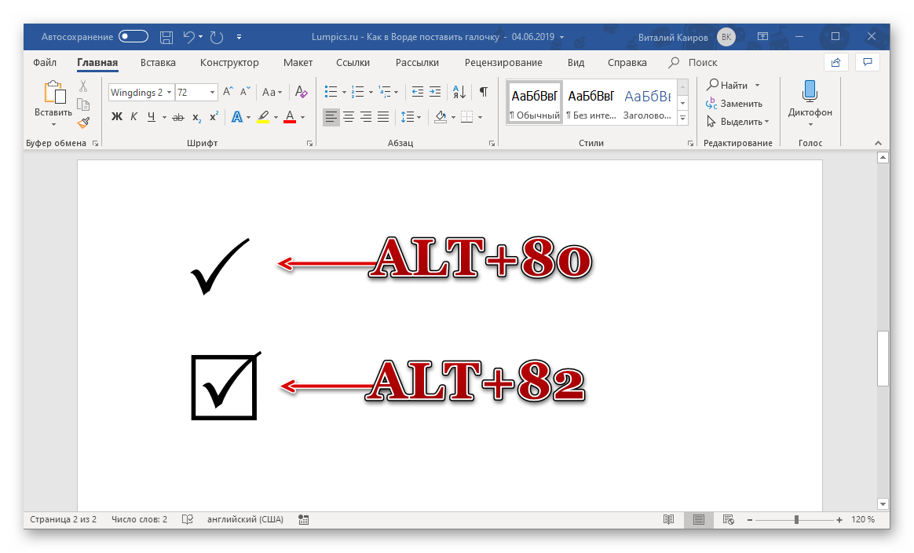This screenshot has width=914, height=553.
Task: Open the Выделить select menu
Action: (x=737, y=121)
